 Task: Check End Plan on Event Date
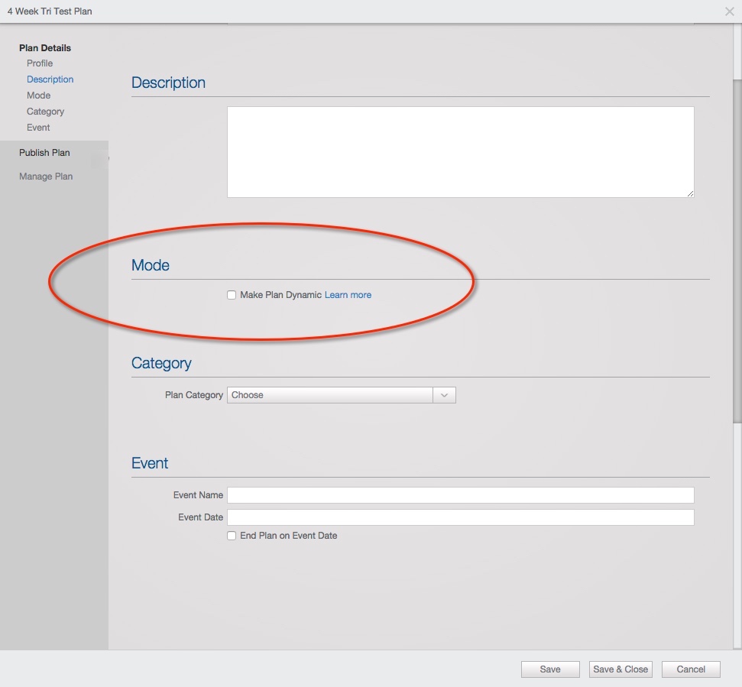coord(232,536)
